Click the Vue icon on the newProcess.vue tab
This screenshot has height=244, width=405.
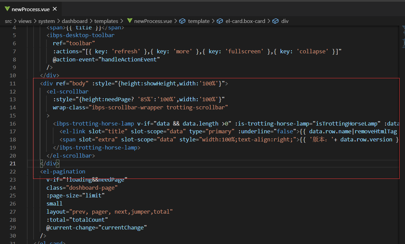point(7,9)
